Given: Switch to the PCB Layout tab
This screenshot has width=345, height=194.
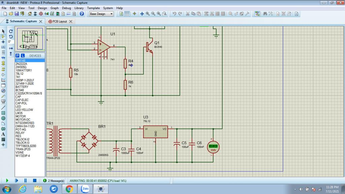Looking at the screenshot, I should coord(60,21).
